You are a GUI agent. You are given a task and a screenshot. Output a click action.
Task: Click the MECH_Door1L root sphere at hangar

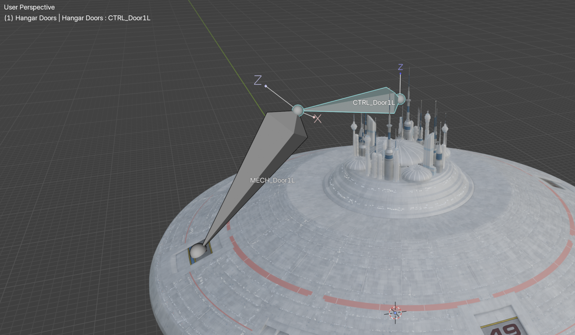(197, 251)
